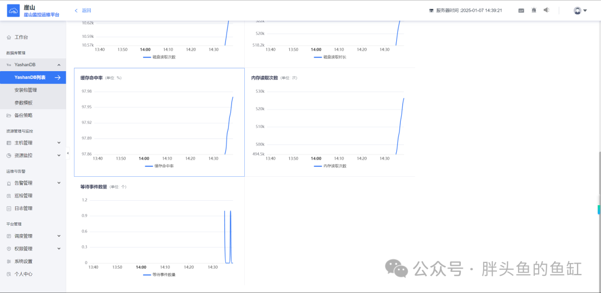This screenshot has height=293, width=601.
Task: Click the 调度管理 schedule icon
Action: 9,236
